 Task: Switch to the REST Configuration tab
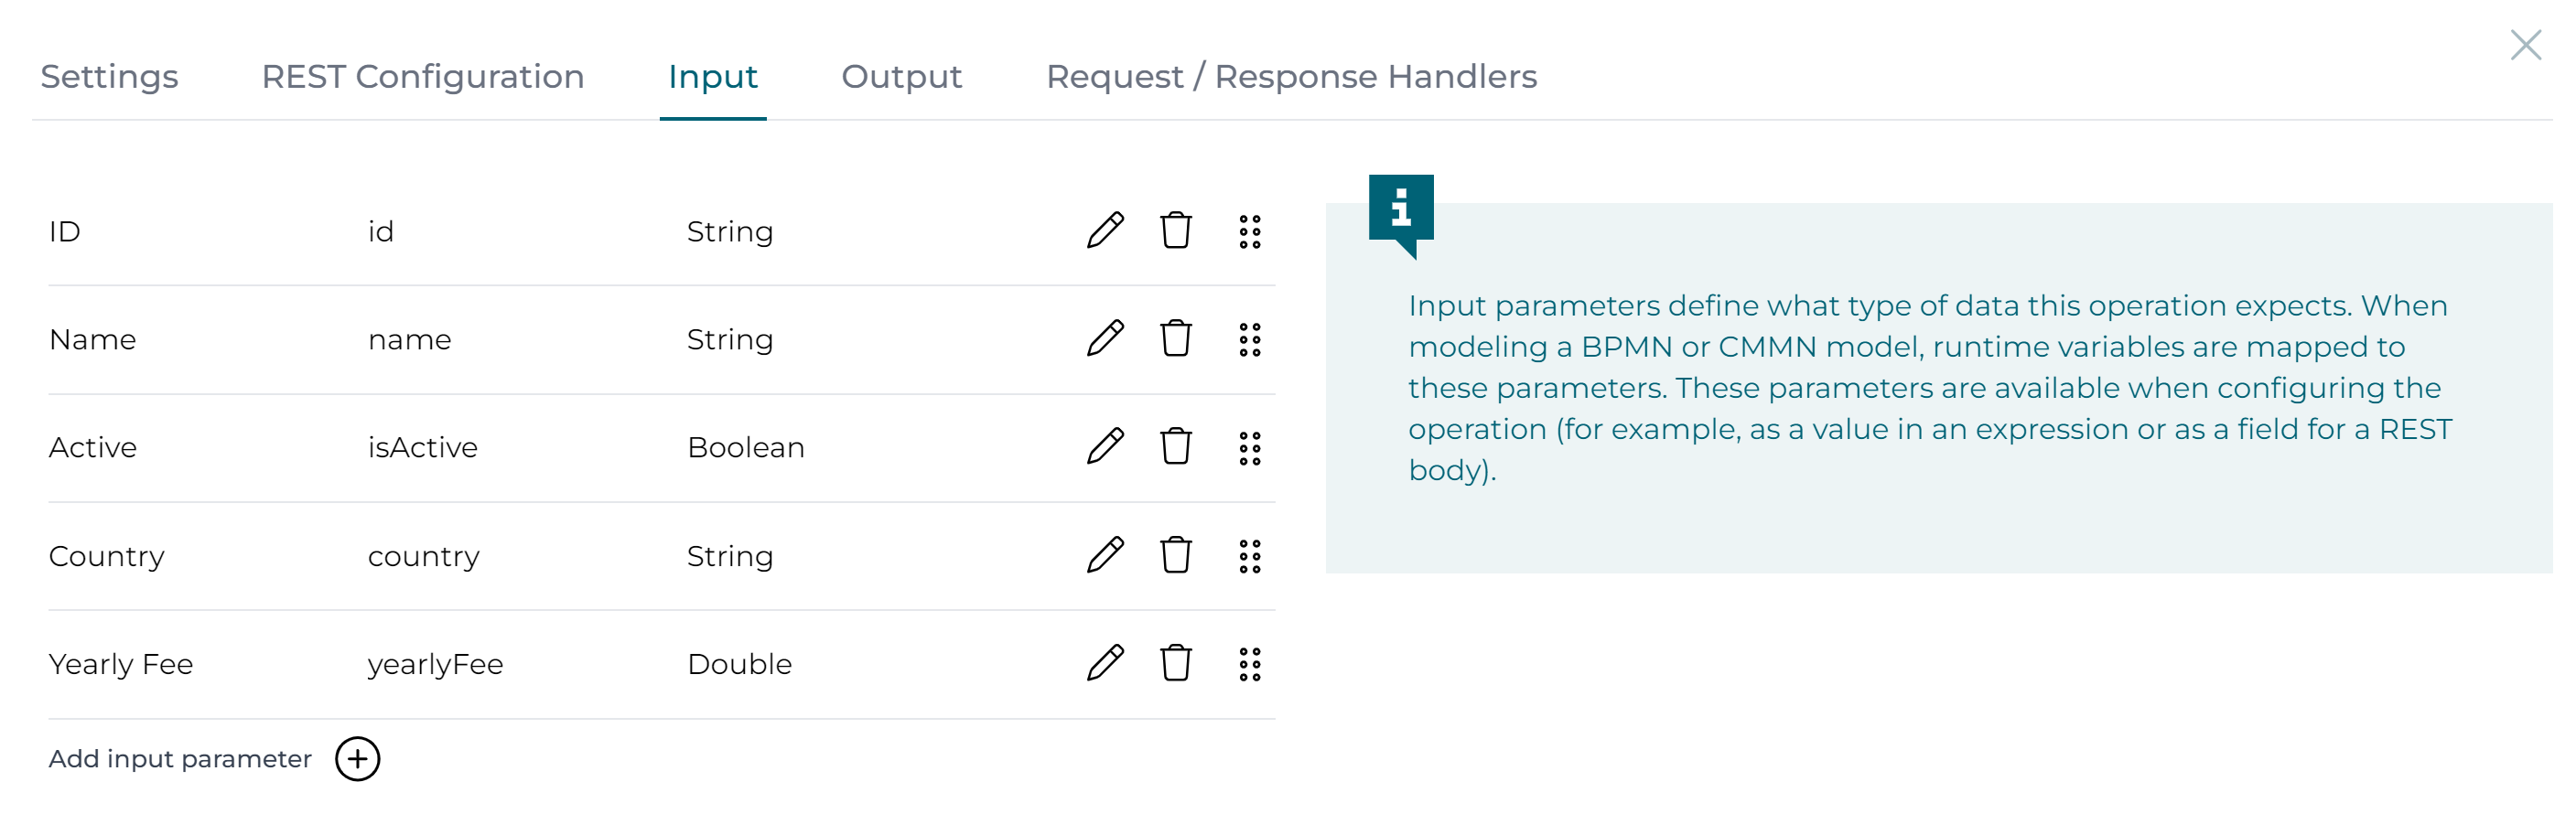click(x=423, y=76)
